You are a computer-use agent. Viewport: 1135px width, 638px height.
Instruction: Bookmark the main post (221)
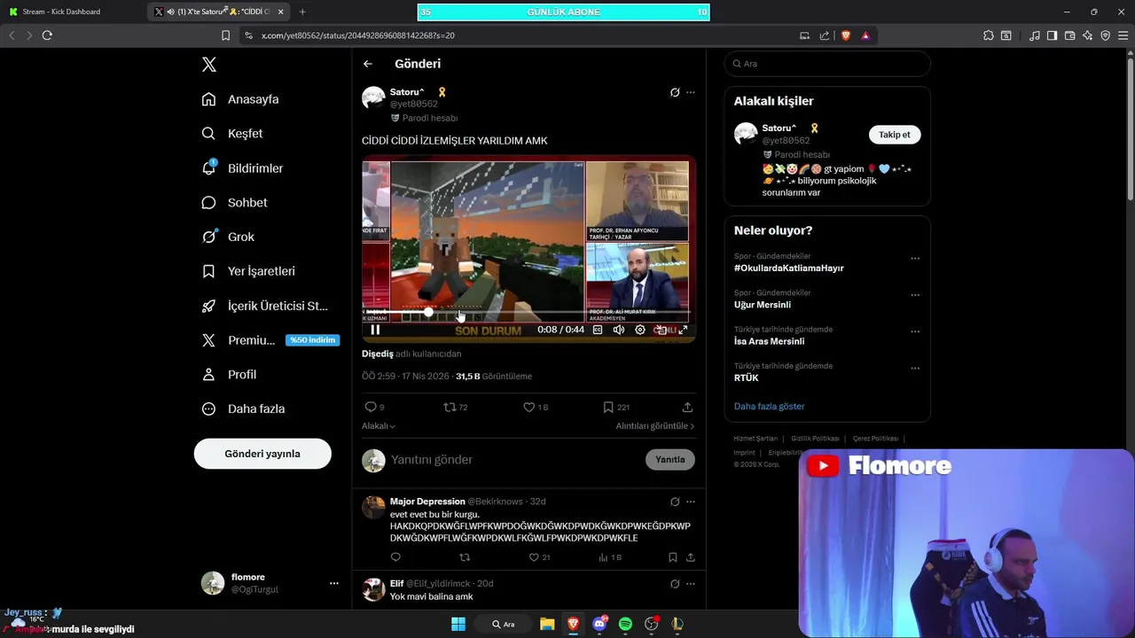615,407
